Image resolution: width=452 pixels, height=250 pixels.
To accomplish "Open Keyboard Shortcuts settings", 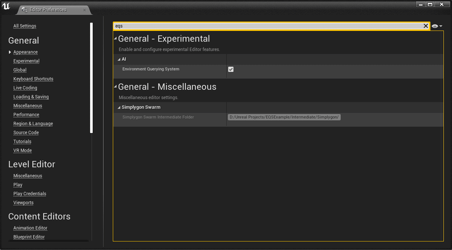I will click(x=33, y=79).
